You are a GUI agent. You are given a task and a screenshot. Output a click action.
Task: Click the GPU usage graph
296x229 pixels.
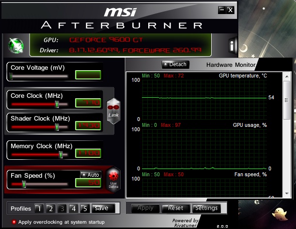point(204,149)
